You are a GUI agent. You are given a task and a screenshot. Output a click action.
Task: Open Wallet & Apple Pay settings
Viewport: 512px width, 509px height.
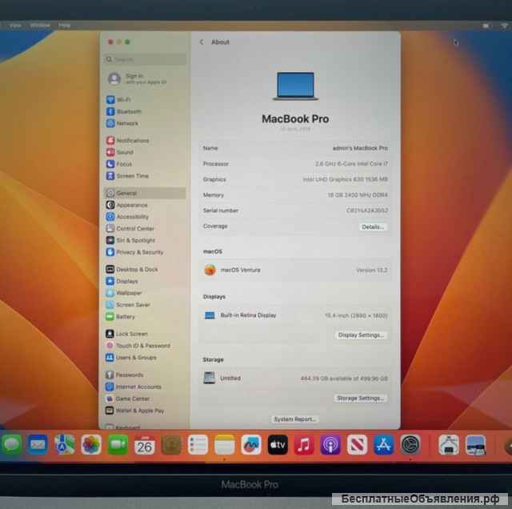pos(135,411)
